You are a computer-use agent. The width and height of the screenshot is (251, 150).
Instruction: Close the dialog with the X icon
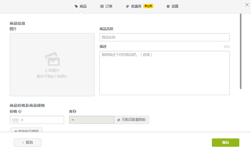(x=247, y=5)
